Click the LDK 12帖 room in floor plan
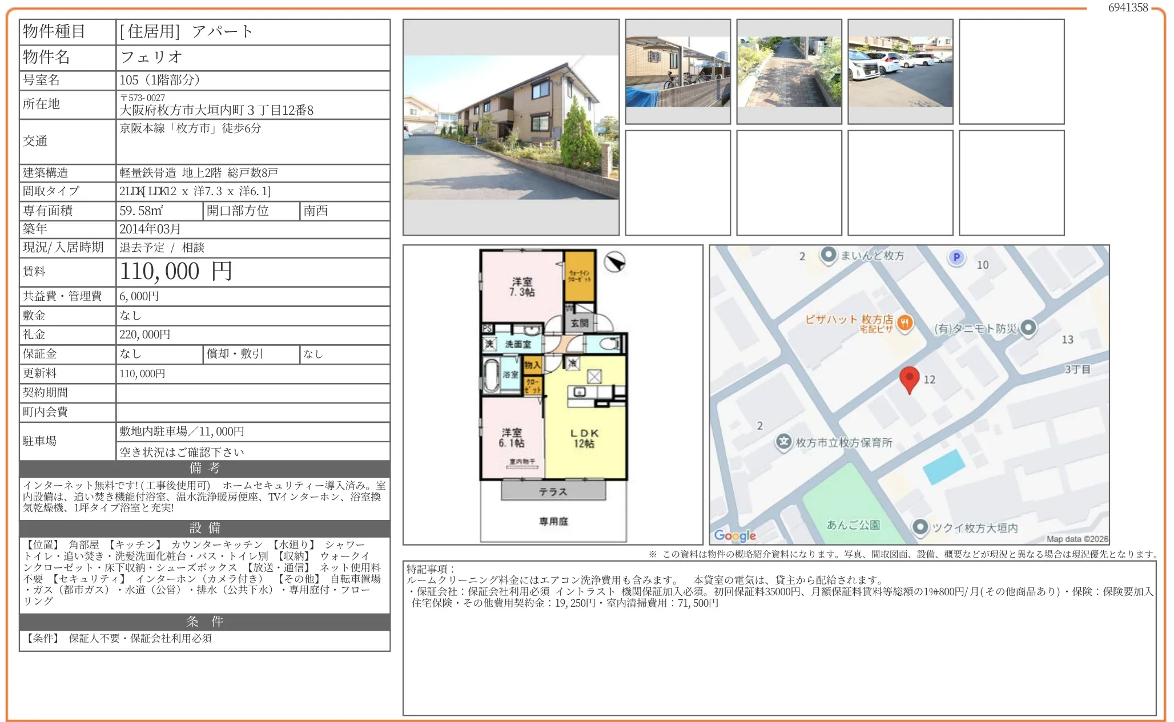Image resolution: width=1174 pixels, height=722 pixels. (x=584, y=438)
